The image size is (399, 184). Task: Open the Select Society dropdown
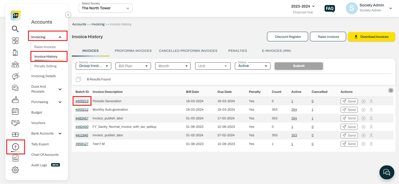(105, 8)
